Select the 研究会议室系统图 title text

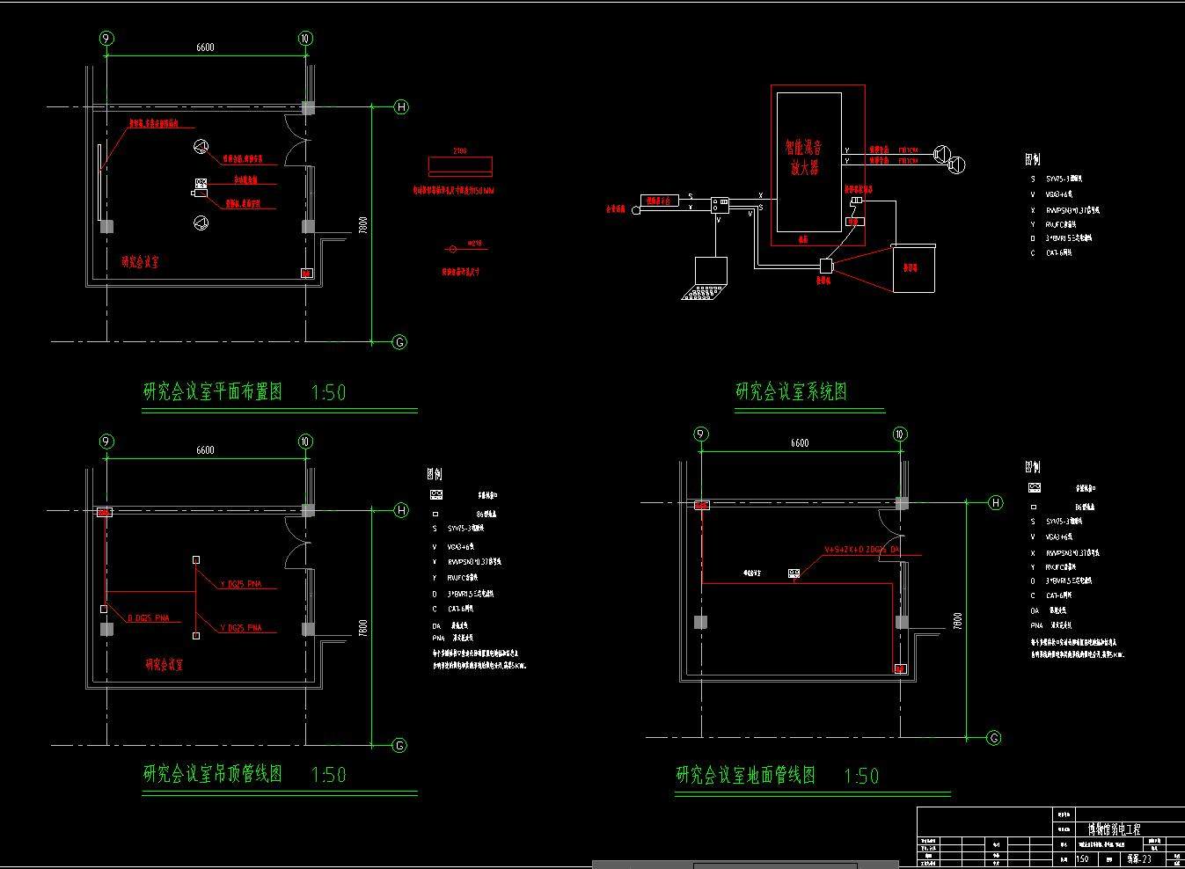(x=791, y=391)
